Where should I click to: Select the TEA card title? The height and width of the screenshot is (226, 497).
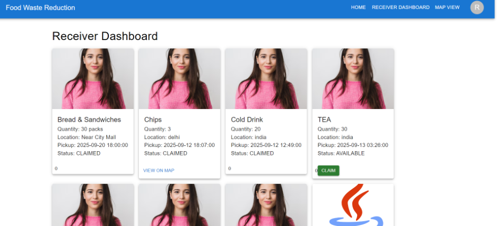(x=324, y=120)
